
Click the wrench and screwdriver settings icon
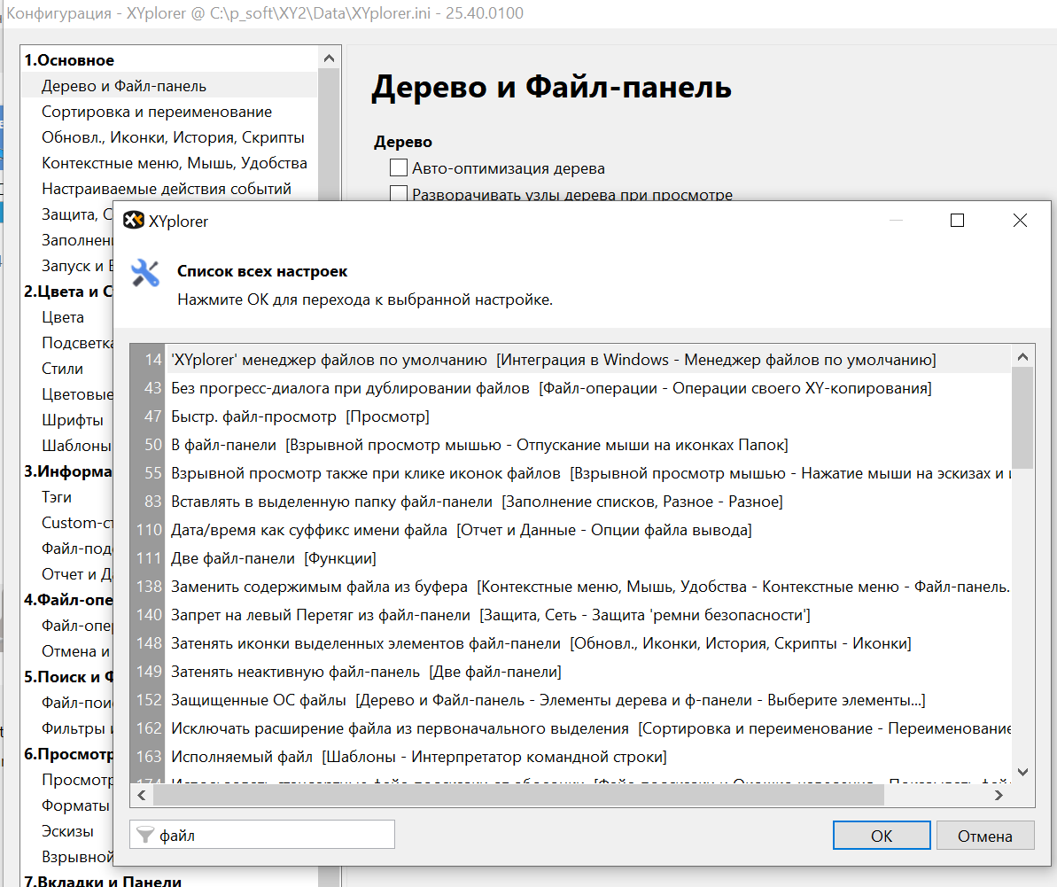pyautogui.click(x=145, y=273)
